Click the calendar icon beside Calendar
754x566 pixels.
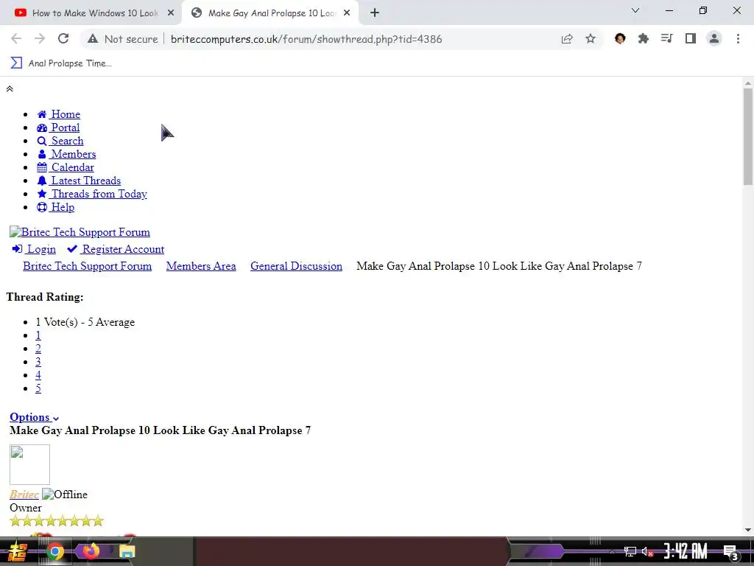[x=42, y=167]
